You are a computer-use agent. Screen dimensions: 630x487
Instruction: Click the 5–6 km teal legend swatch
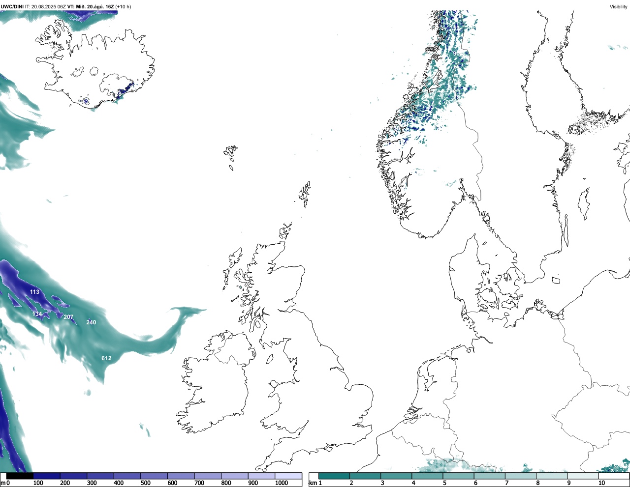click(458, 476)
